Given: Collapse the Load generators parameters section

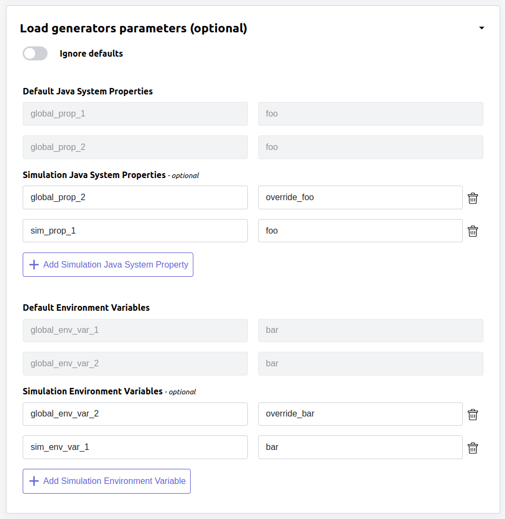Looking at the screenshot, I should coord(481,28).
